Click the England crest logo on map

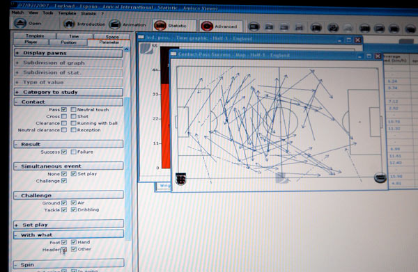[x=181, y=179]
